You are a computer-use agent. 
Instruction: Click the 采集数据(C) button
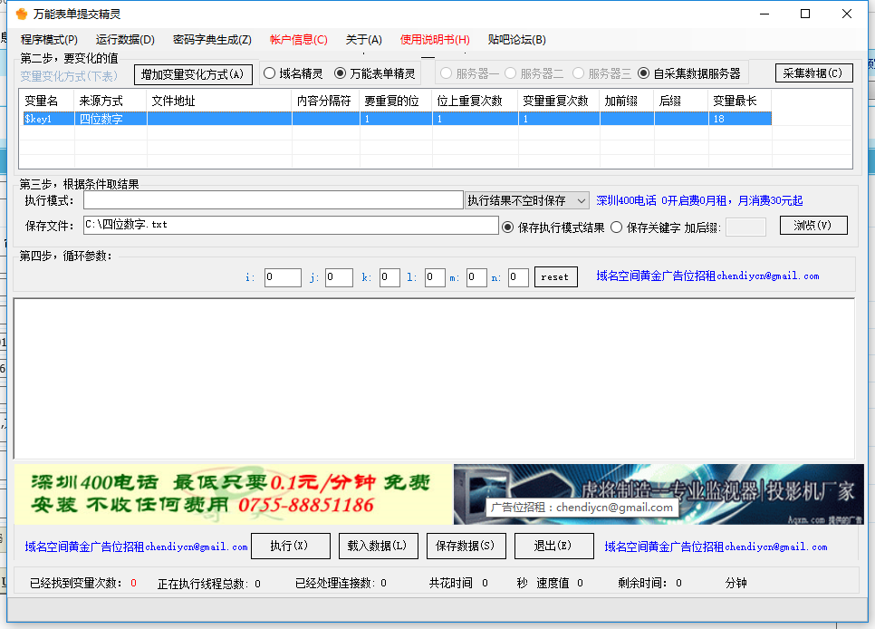[812, 73]
